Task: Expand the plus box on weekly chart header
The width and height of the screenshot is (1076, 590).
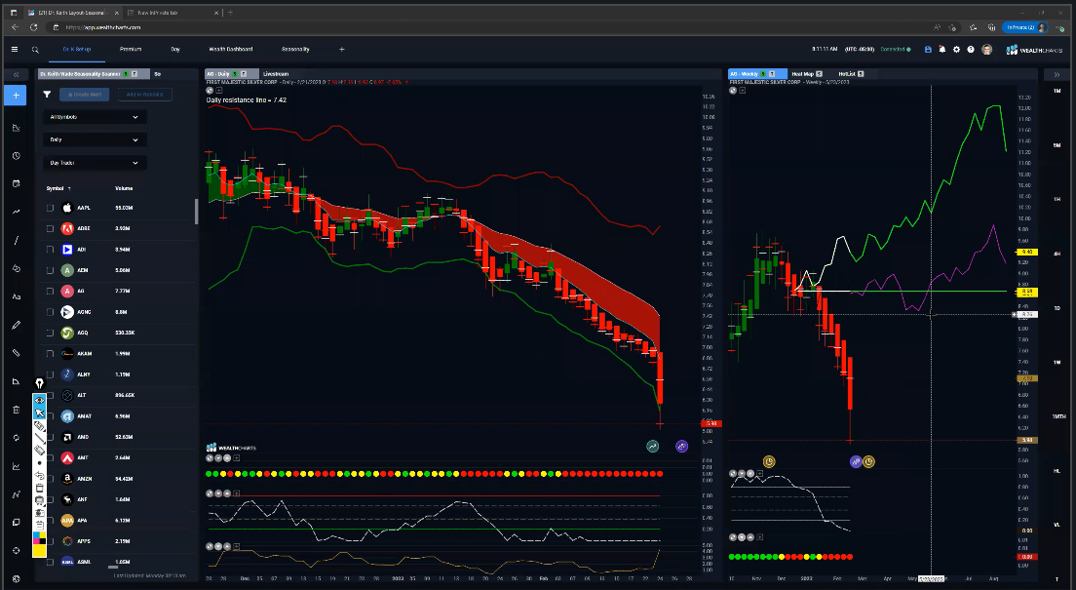Action: [x=742, y=91]
